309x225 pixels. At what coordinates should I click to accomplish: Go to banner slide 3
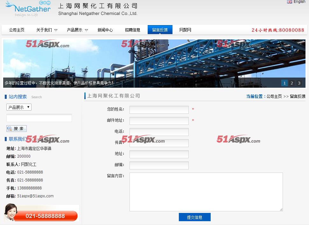tap(299, 83)
